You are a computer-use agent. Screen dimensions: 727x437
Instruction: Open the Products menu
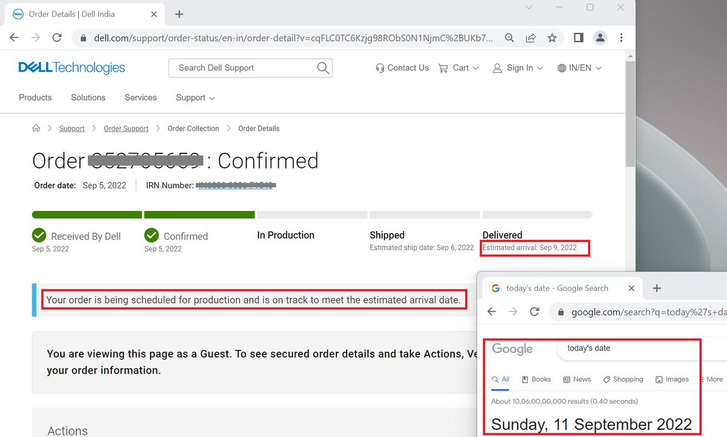tap(35, 98)
